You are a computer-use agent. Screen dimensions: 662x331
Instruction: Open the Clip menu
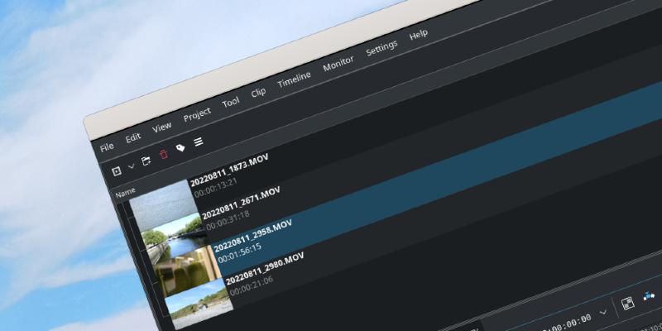(x=258, y=92)
